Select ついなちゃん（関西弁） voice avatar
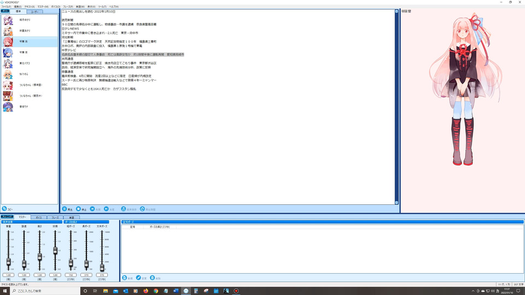This screenshot has width=525, height=295. click(8, 96)
